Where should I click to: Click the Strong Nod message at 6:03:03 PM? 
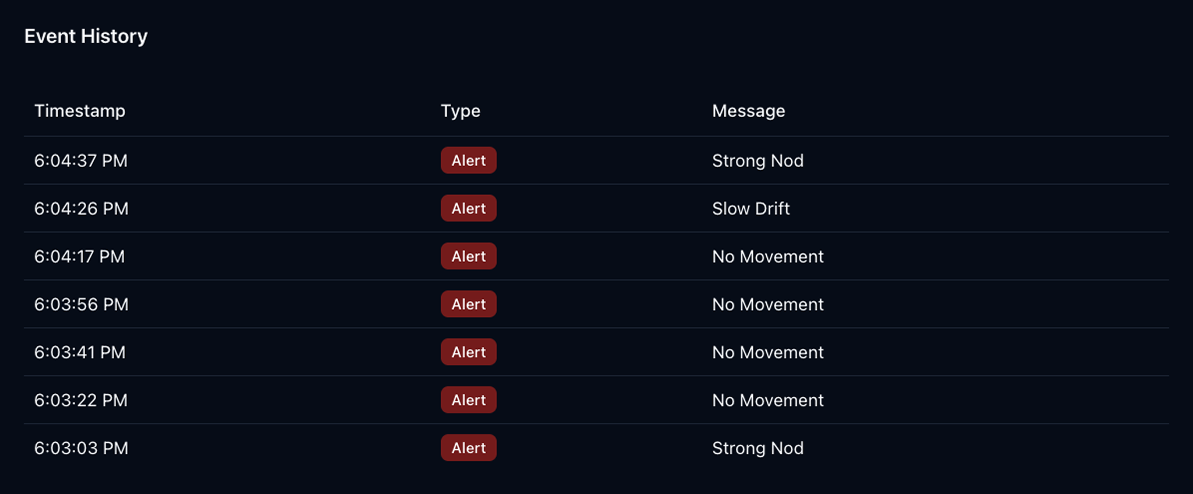click(757, 448)
